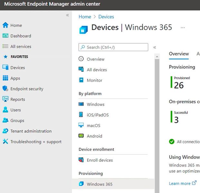Click the By platform section heading
200x193 pixels.
point(90,94)
